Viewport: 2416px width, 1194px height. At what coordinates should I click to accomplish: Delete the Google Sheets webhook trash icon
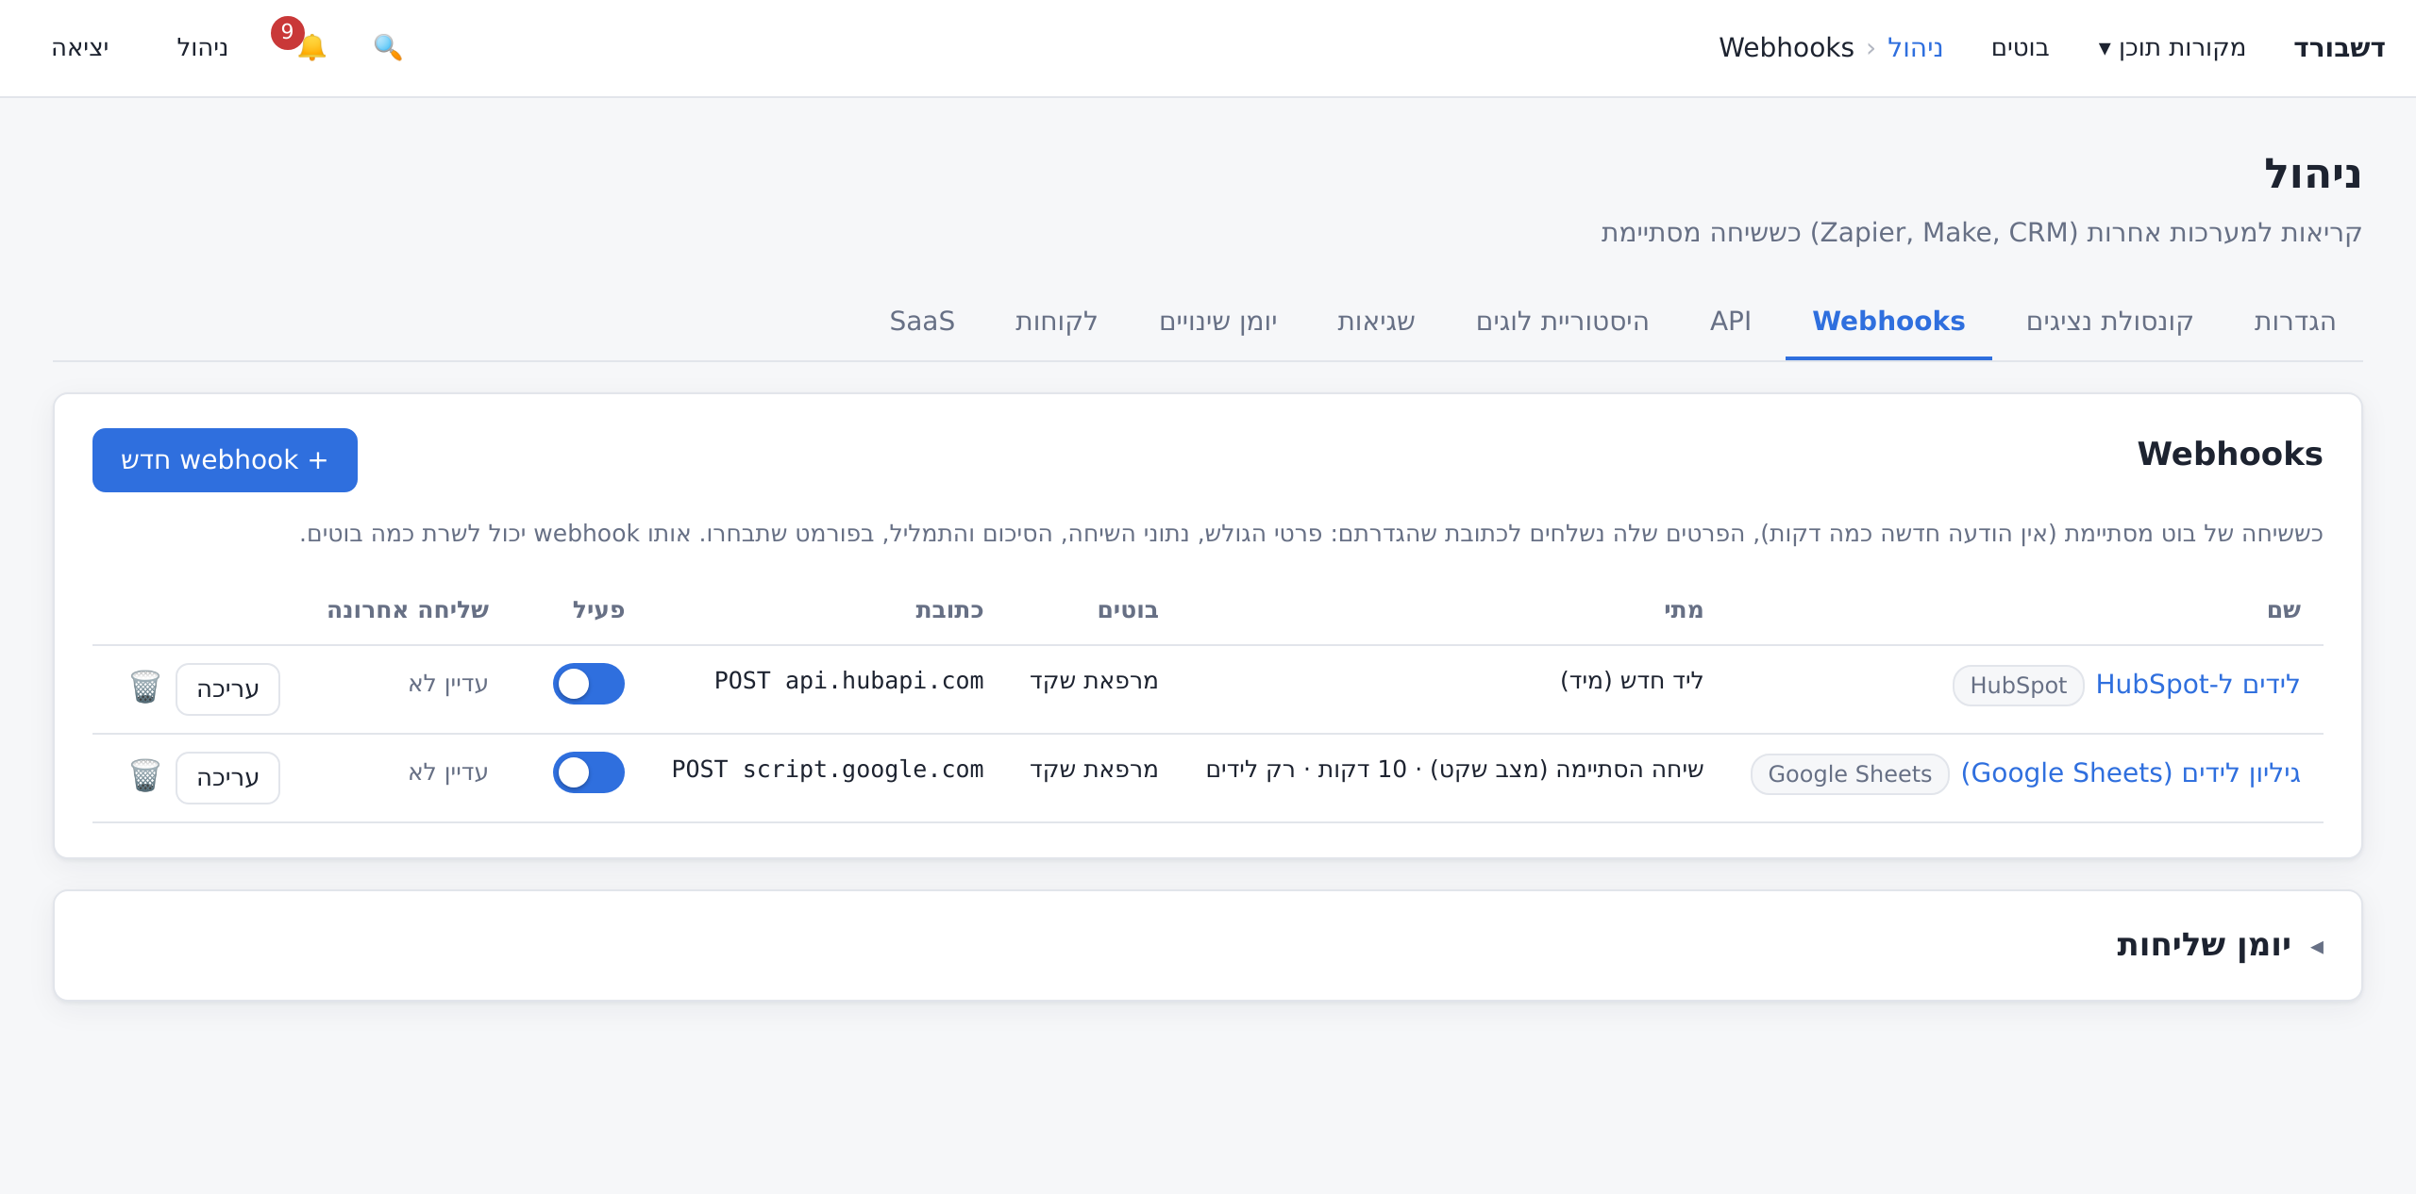(x=144, y=775)
